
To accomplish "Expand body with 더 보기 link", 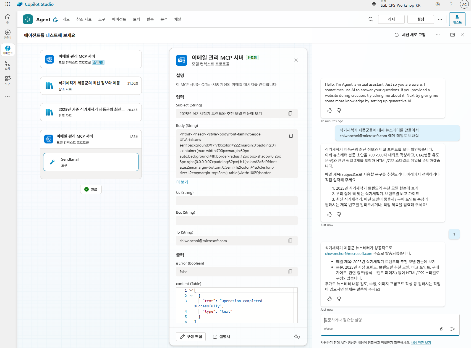I will (x=182, y=182).
